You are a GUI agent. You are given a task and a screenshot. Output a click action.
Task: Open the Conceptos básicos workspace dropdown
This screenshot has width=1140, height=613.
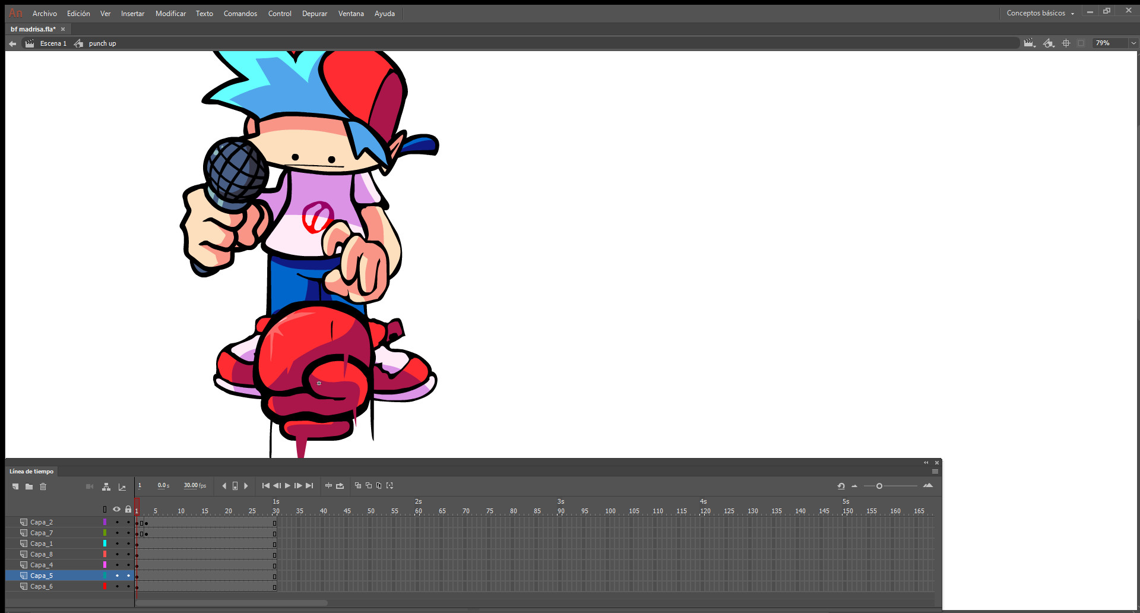pyautogui.click(x=1040, y=13)
